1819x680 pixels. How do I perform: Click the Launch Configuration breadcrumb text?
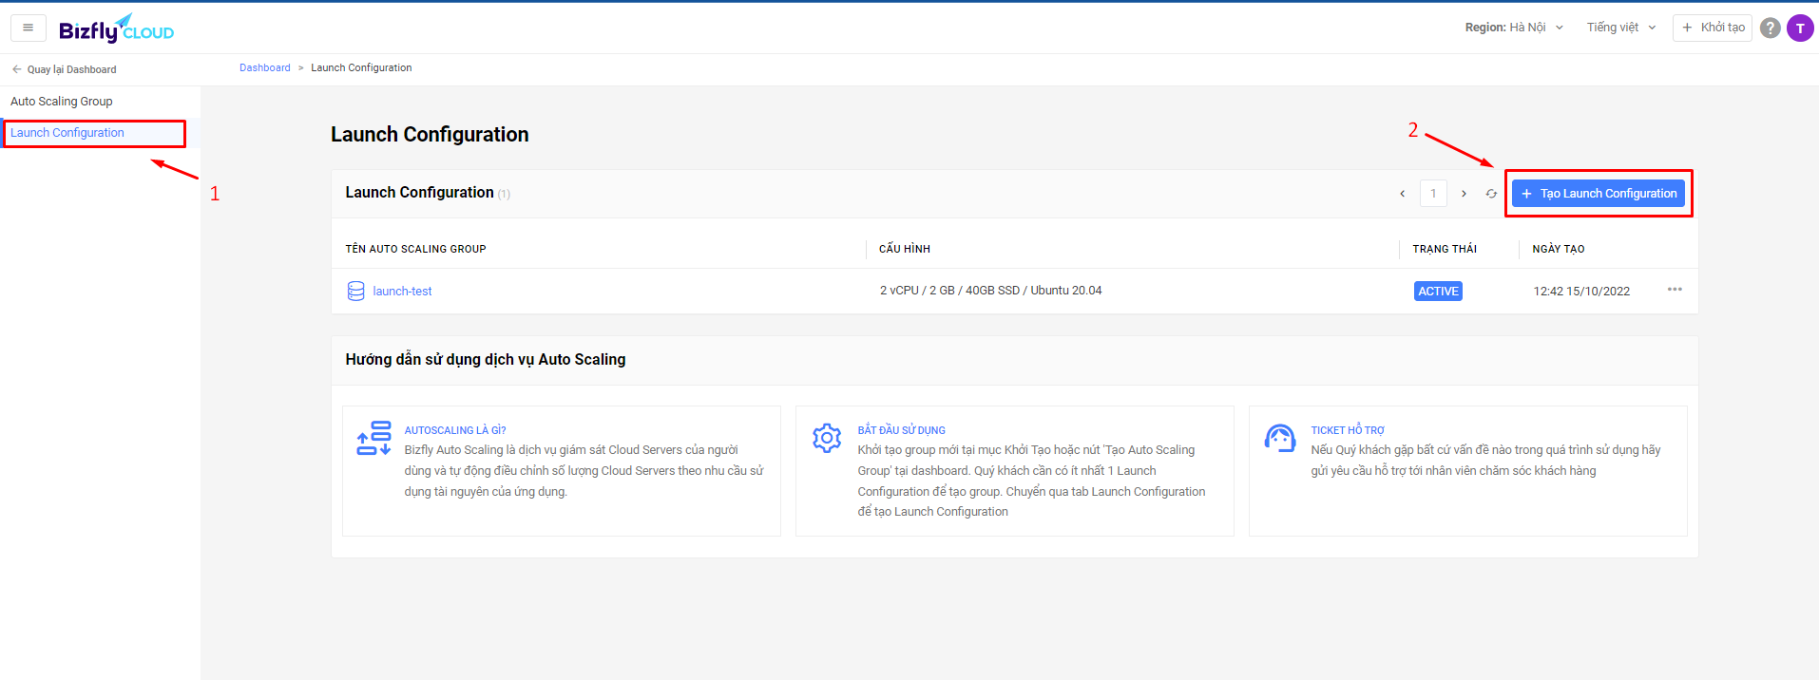coord(361,68)
